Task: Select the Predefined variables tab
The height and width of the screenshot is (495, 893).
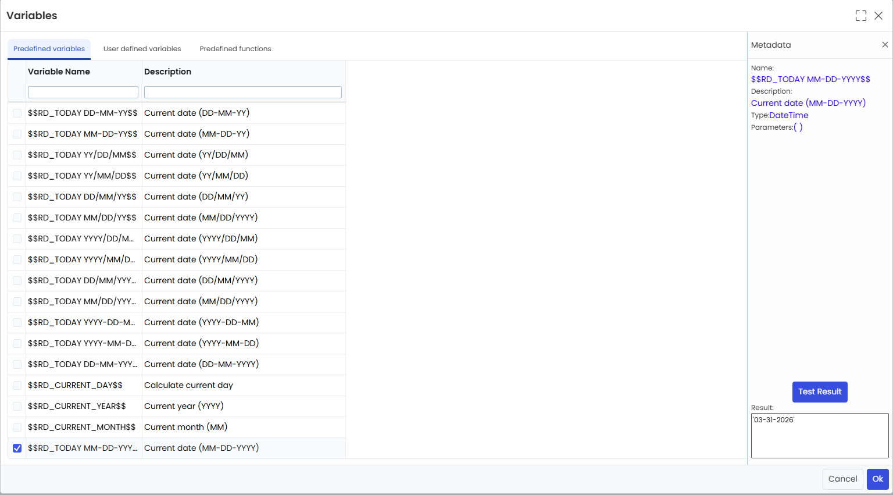Action: click(x=49, y=49)
